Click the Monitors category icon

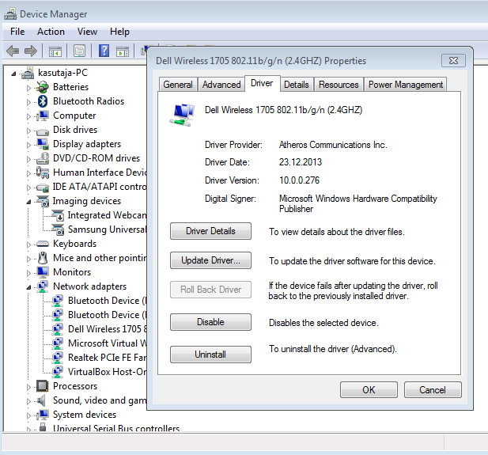(x=43, y=272)
